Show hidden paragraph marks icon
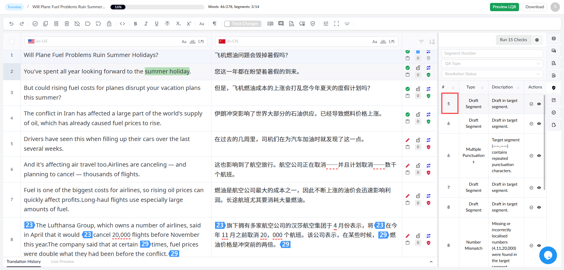The width and height of the screenshot is (564, 270). tap(215, 24)
